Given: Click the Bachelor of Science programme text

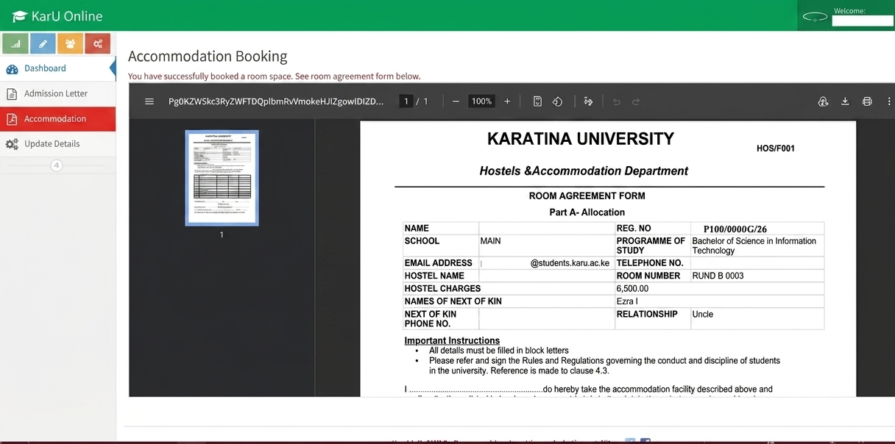Looking at the screenshot, I should point(754,246).
